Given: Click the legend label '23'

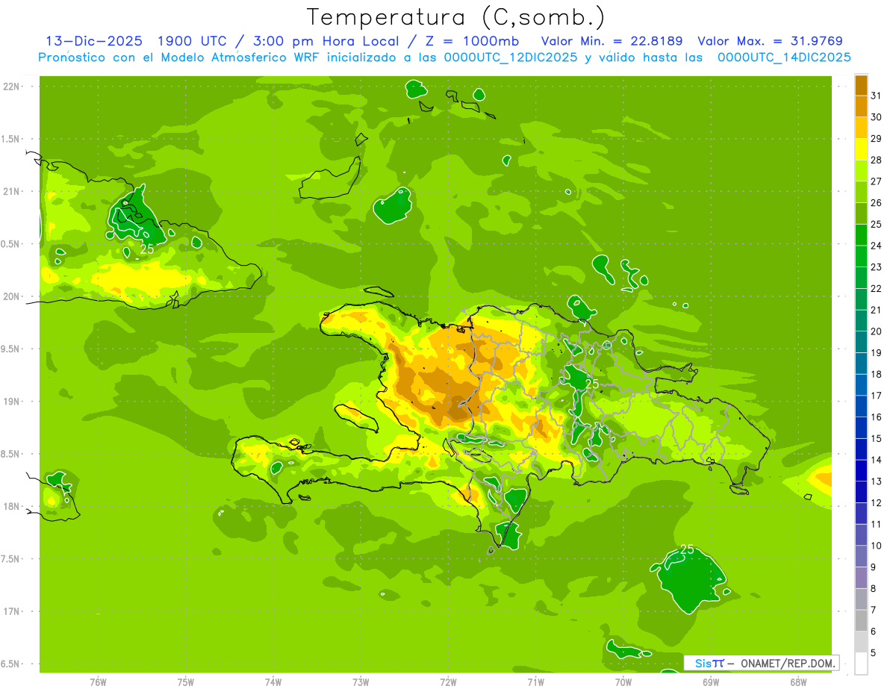Looking at the screenshot, I should [876, 267].
